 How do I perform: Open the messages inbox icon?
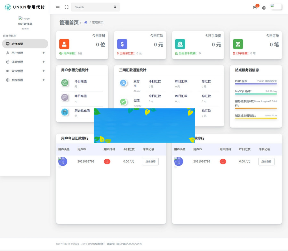pyautogui.click(x=255, y=7)
